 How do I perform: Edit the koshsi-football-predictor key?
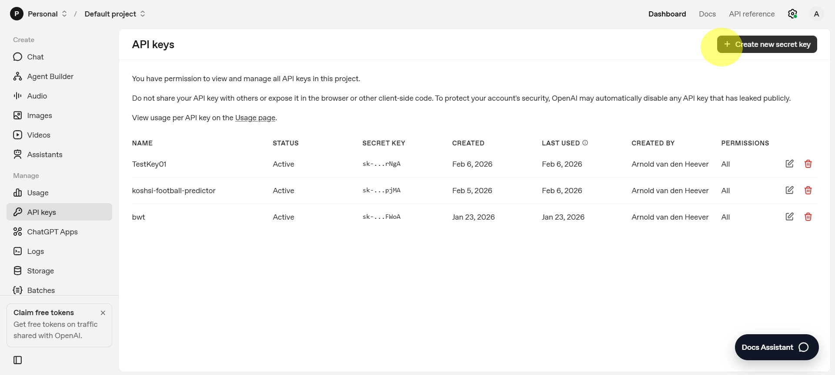click(x=789, y=190)
